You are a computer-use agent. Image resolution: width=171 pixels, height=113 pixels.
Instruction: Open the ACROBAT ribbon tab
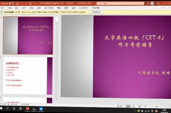tap(83, 8)
